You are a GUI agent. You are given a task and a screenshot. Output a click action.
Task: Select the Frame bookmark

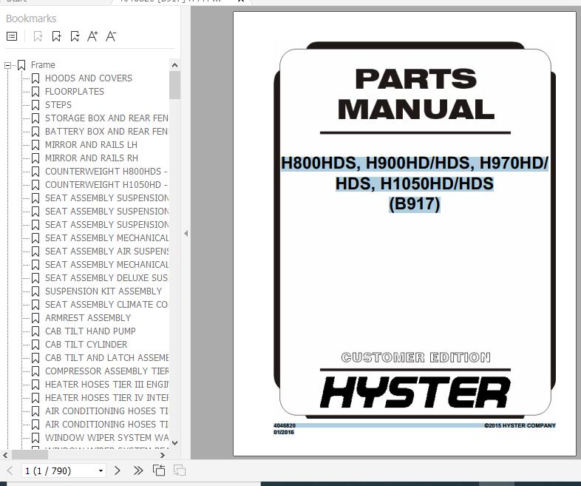[x=43, y=65]
